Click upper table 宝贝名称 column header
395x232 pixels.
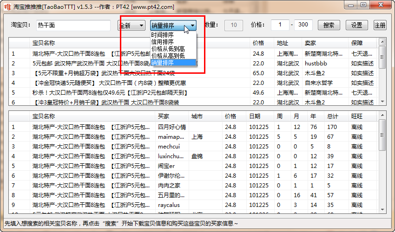pyautogui.click(x=140, y=43)
